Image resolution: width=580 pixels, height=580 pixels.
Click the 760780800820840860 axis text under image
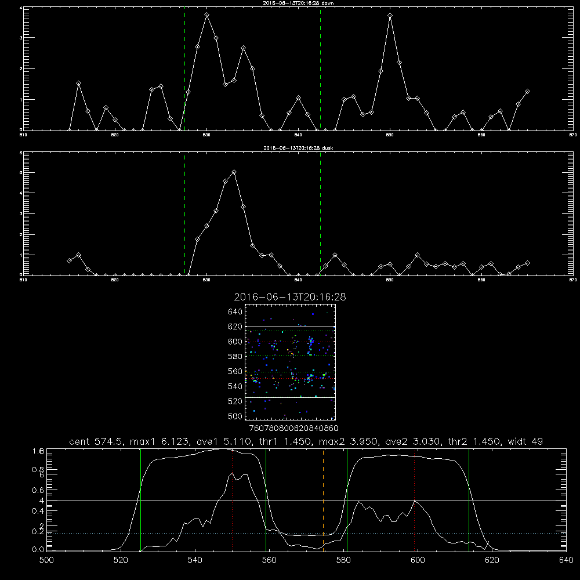click(x=293, y=429)
